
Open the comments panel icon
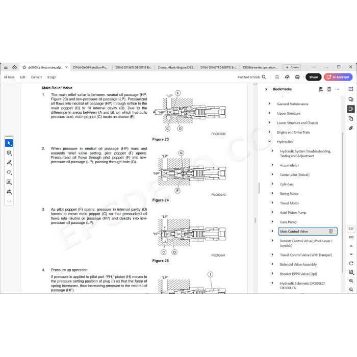pos(351,99)
